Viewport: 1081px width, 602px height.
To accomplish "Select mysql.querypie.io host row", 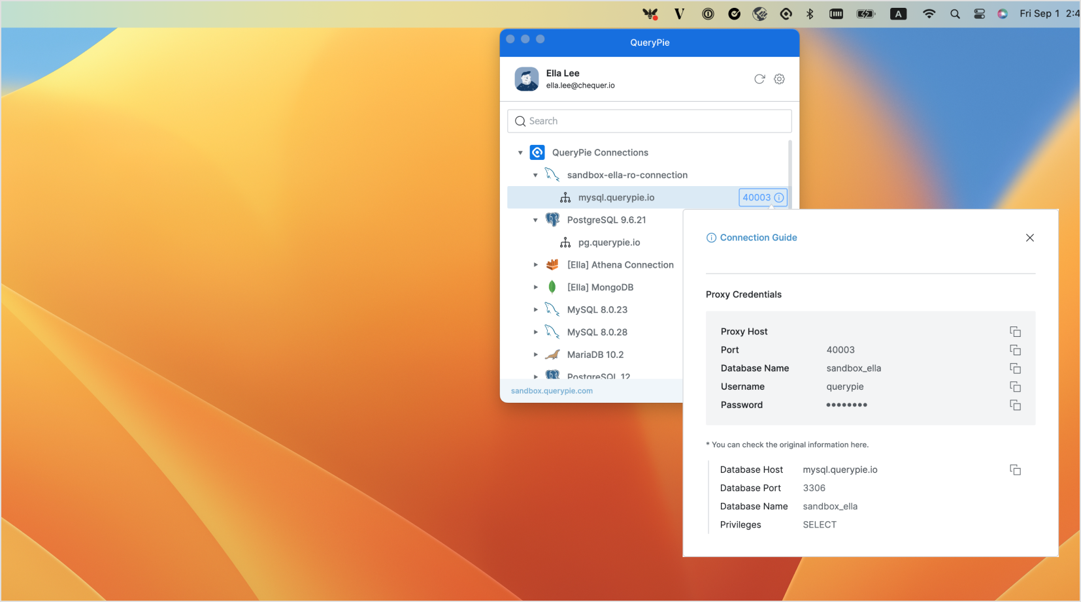I will (x=648, y=197).
